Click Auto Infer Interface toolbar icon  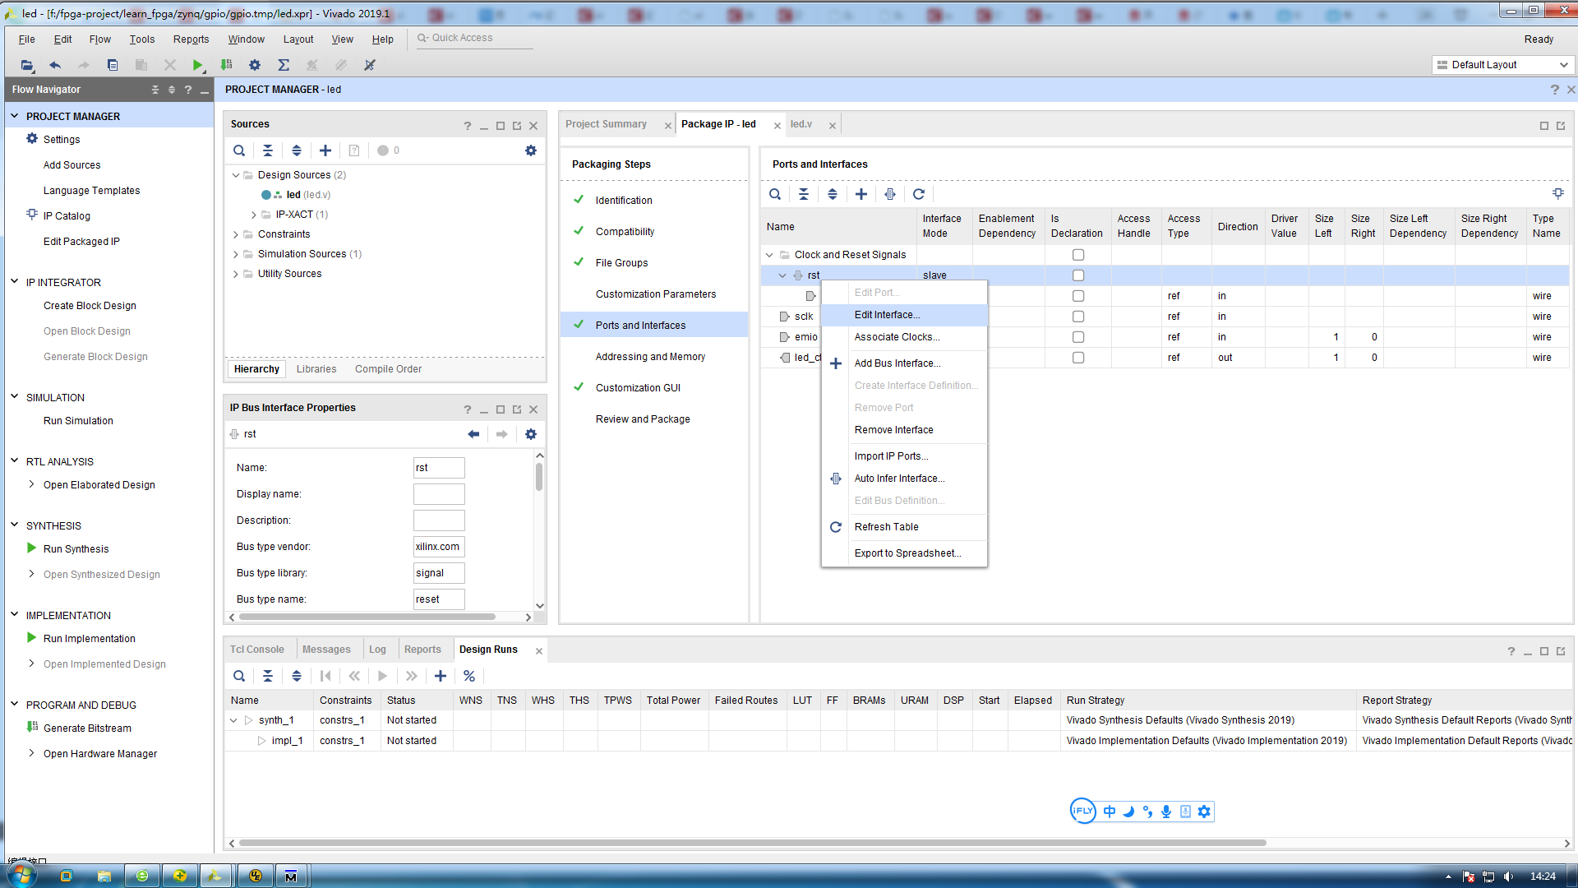pyautogui.click(x=890, y=194)
